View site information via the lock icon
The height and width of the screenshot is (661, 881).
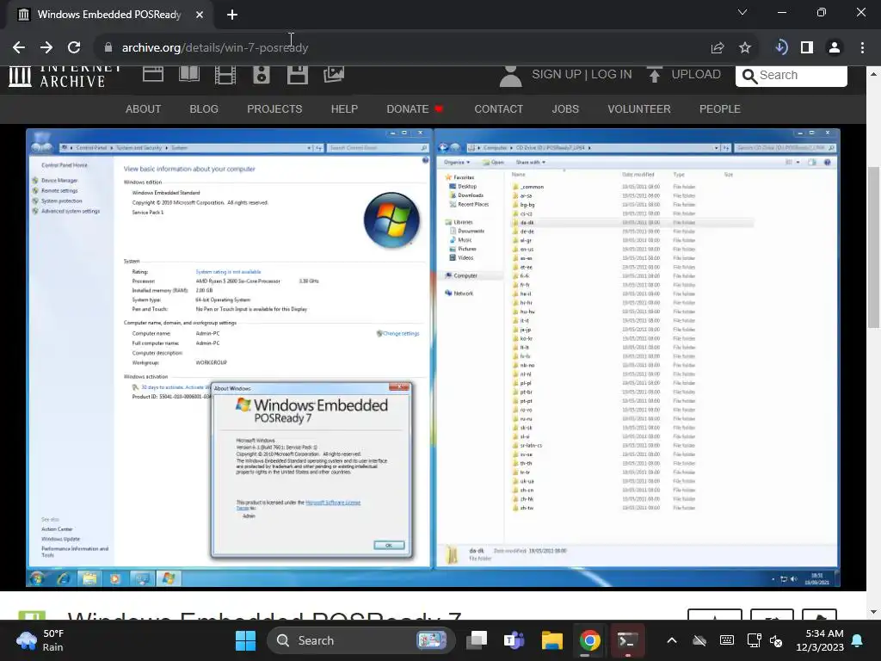tap(108, 48)
